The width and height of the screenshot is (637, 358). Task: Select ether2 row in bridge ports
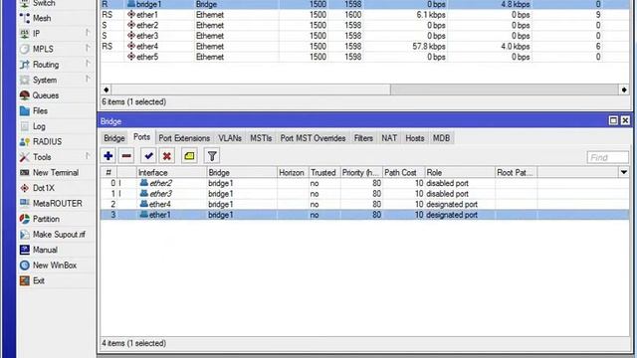click(x=364, y=183)
